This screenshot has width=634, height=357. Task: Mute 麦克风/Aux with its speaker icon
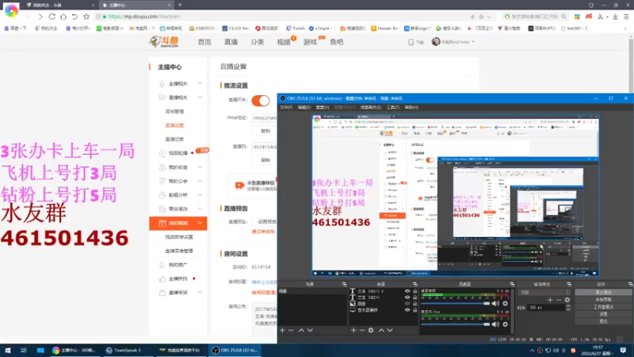495,324
